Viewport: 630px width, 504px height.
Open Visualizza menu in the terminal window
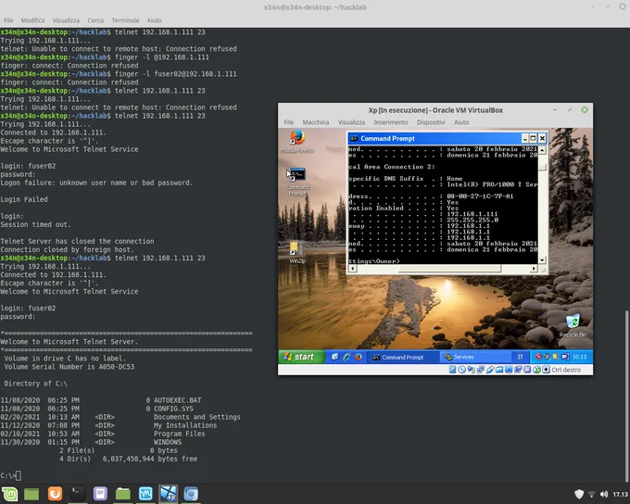click(66, 20)
